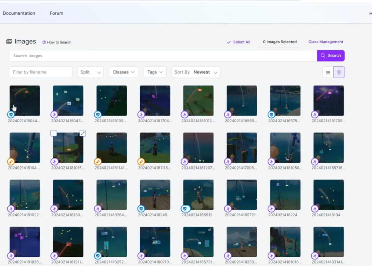The width and height of the screenshot is (372, 266).
Task: Click the purple badge on image 20240214165716...
Action: [x=314, y=161]
